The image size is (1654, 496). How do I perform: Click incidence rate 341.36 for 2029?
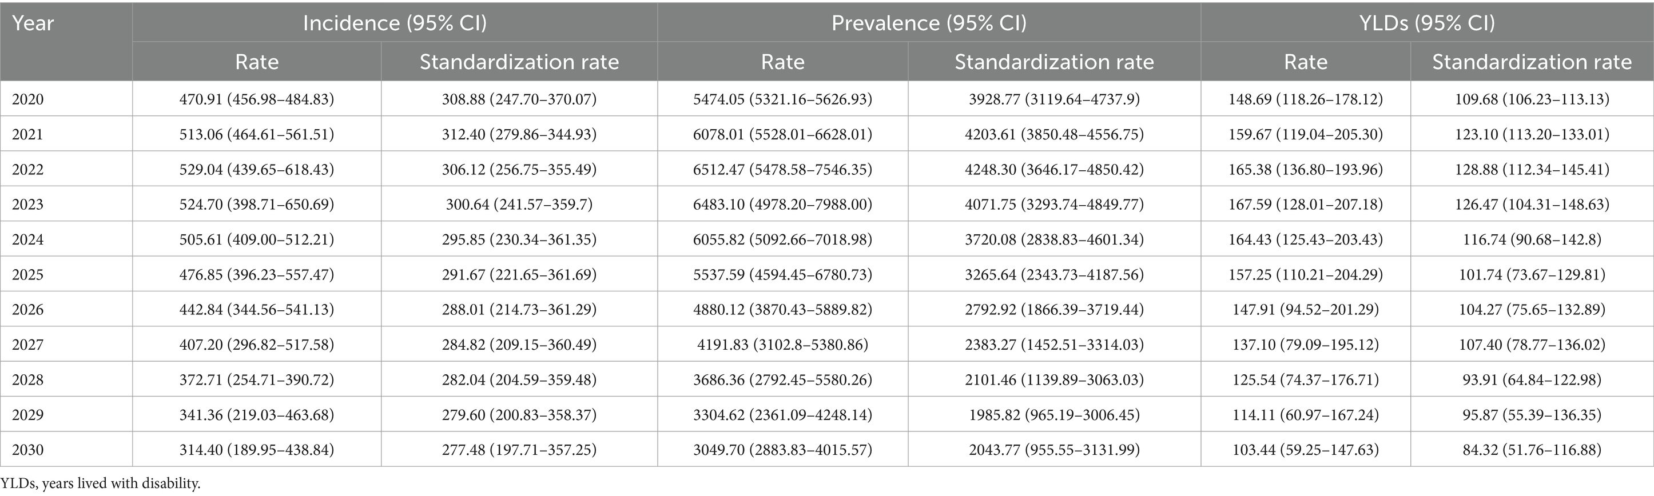pos(257,414)
